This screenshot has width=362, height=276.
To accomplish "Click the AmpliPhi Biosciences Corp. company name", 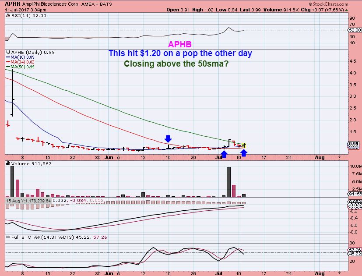I will click(51, 4).
